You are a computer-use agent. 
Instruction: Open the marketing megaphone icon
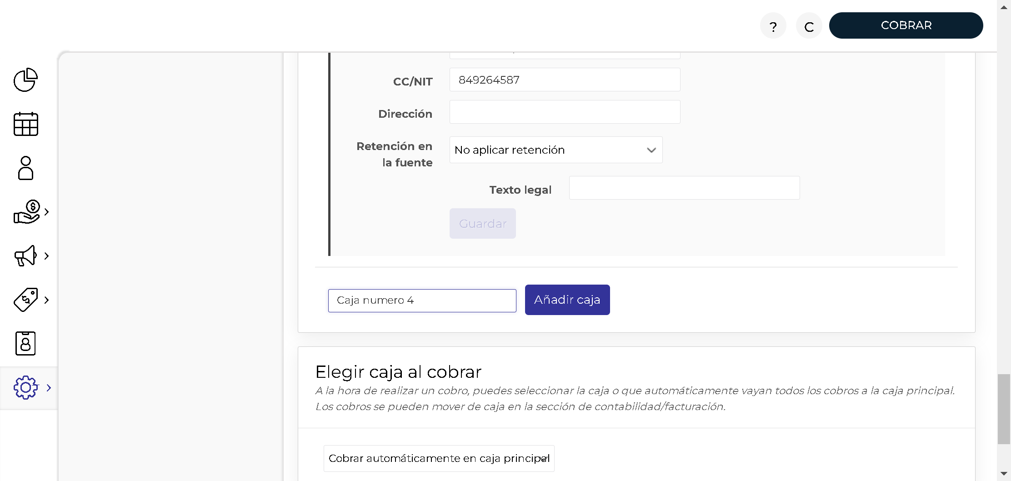(25, 256)
